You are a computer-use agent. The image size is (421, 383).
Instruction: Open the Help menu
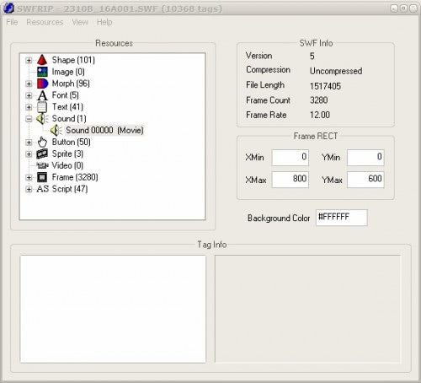[x=104, y=22]
